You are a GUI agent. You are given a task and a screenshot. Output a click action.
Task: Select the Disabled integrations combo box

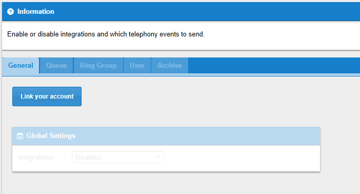[118, 157]
